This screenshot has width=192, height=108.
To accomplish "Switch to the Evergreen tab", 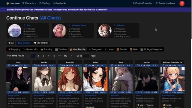I will pos(95,49).
